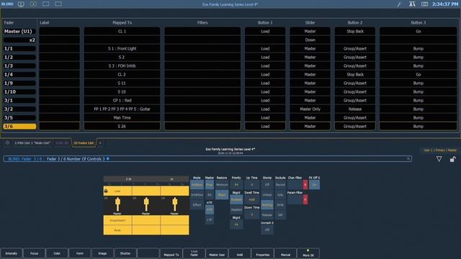Click the lock icon on the yellow Load button
Image resolution: width=461 pixels, height=259 pixels.
click(106, 191)
